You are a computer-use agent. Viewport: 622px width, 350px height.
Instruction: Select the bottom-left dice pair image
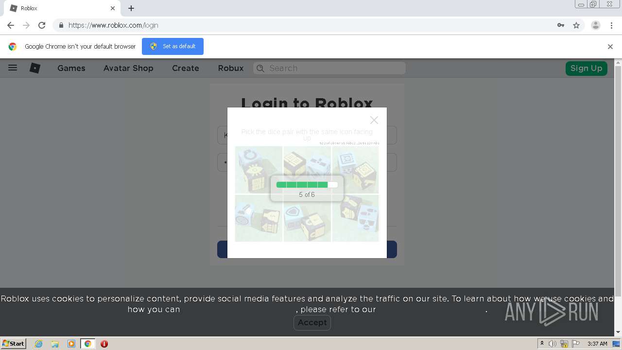coord(259,218)
